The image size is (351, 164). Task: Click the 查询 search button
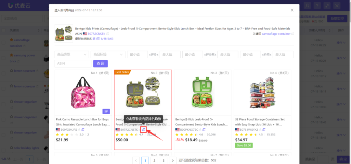click(100, 64)
